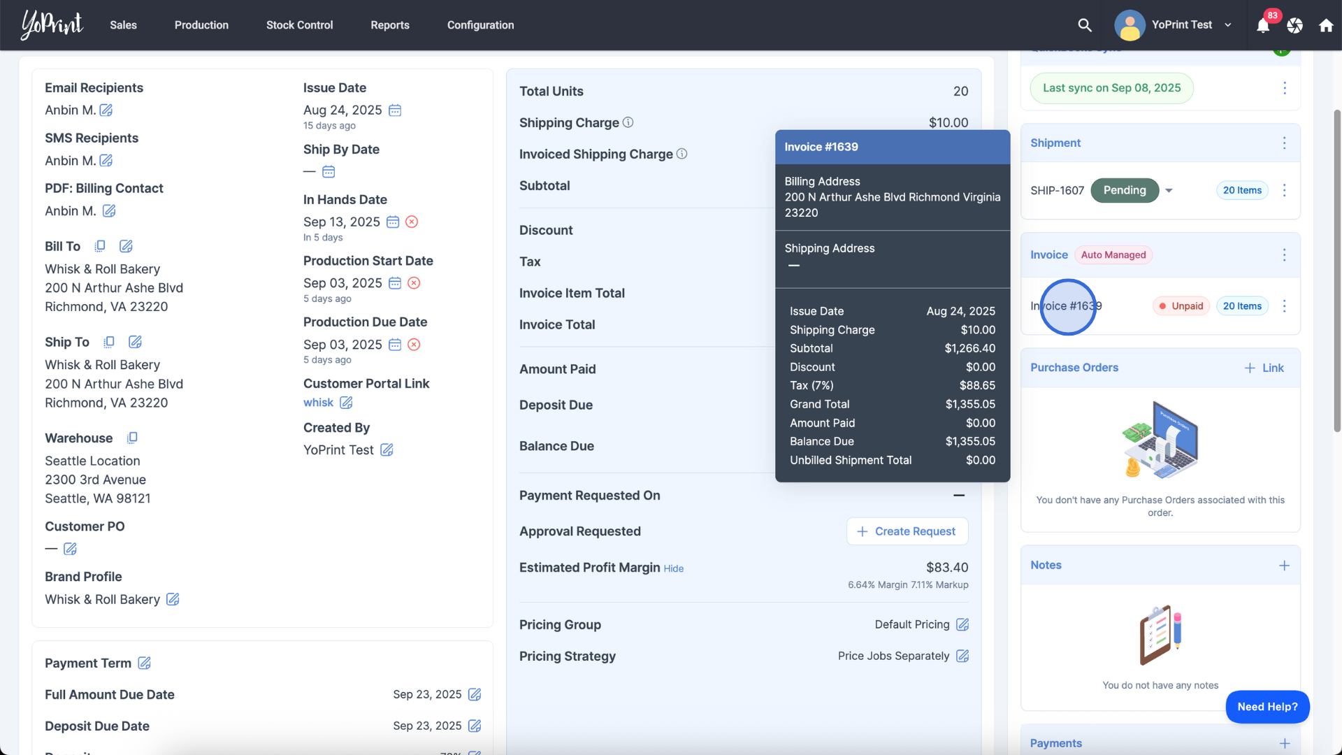Open Invoice section three-dot menu
Image resolution: width=1342 pixels, height=755 pixels.
tap(1284, 254)
